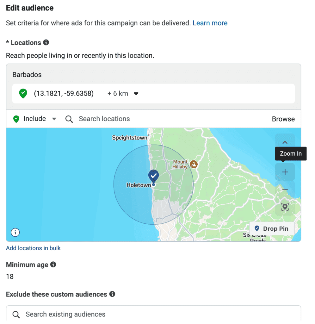Click Add locations in bulk link
This screenshot has height=324, width=315.
click(33, 248)
